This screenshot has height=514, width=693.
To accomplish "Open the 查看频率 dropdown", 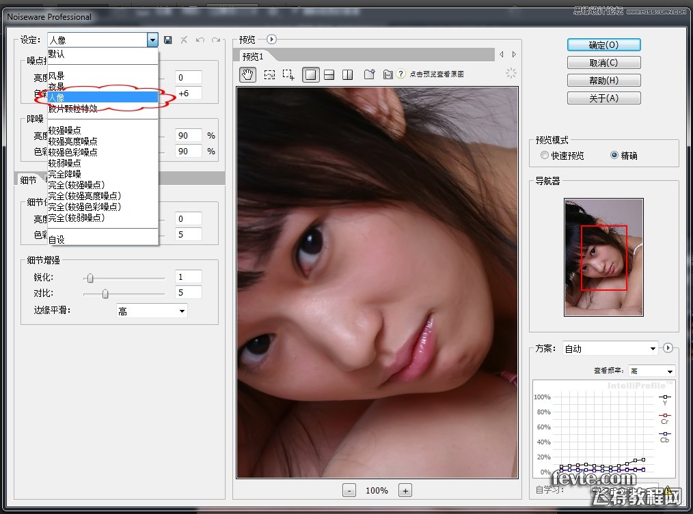I will coord(652,371).
